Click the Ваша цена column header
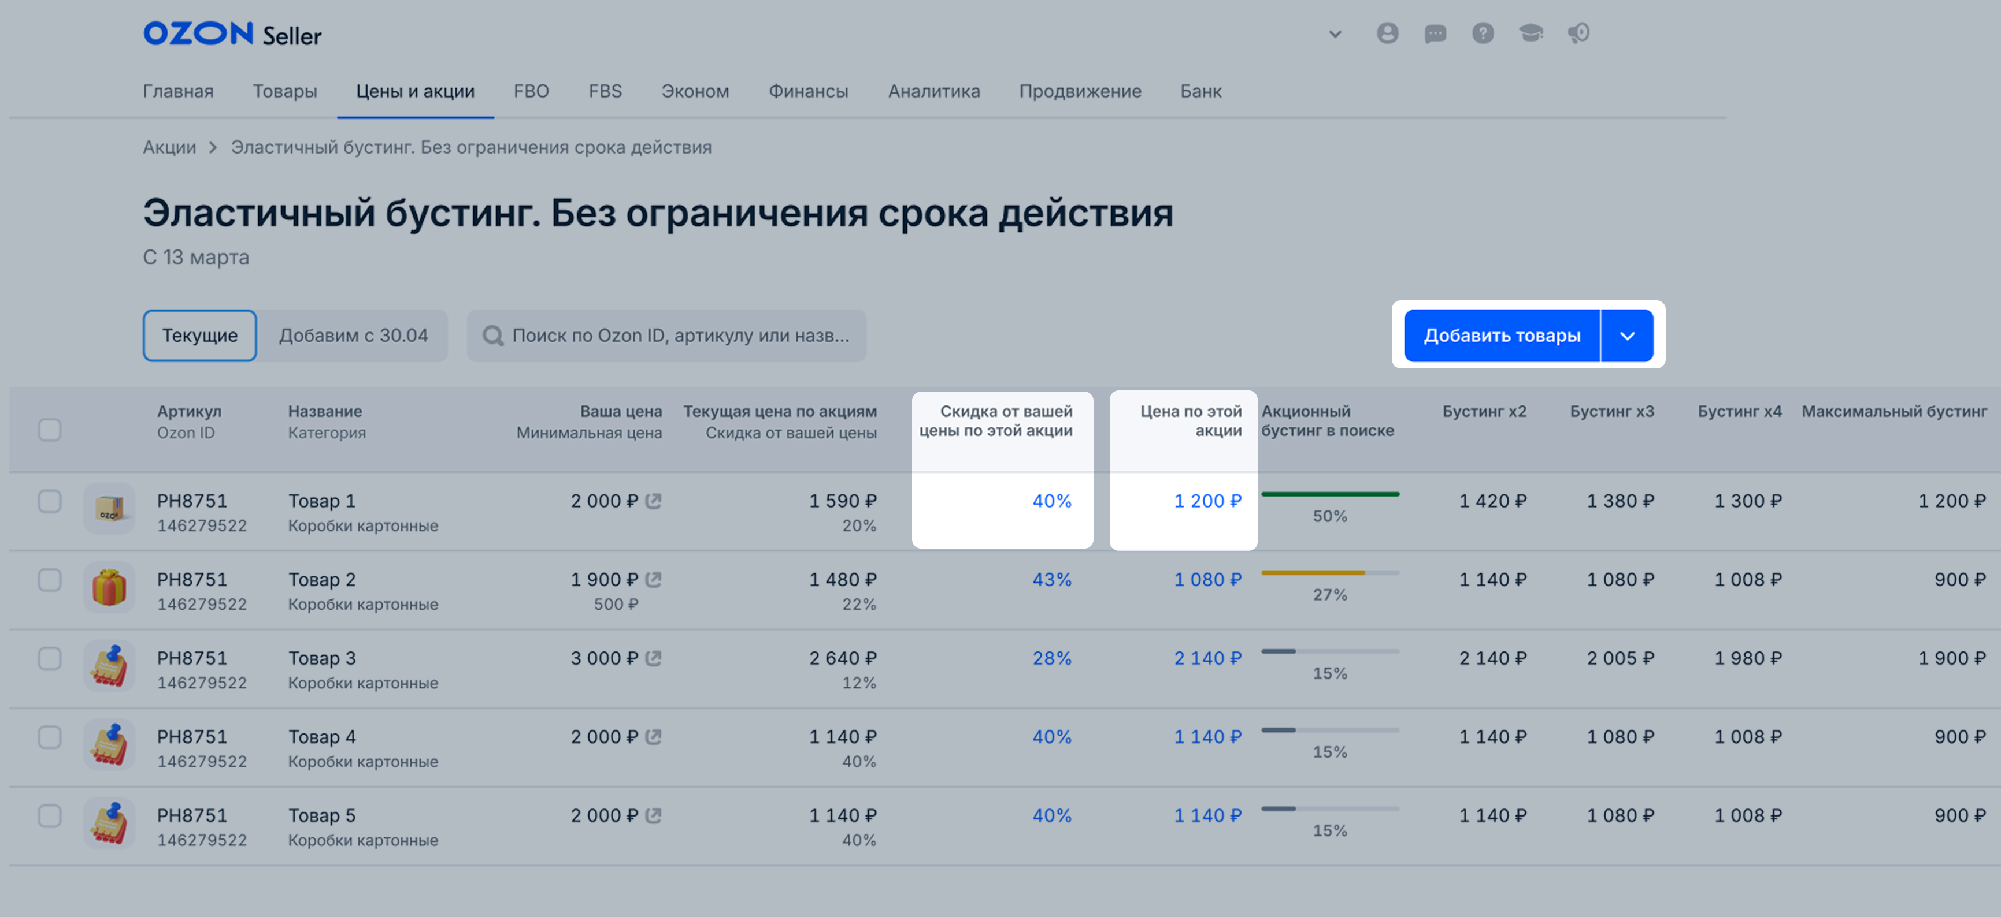 coord(621,411)
